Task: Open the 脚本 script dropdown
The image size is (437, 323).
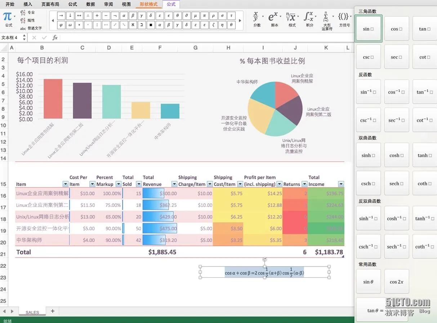Action: pos(275,19)
